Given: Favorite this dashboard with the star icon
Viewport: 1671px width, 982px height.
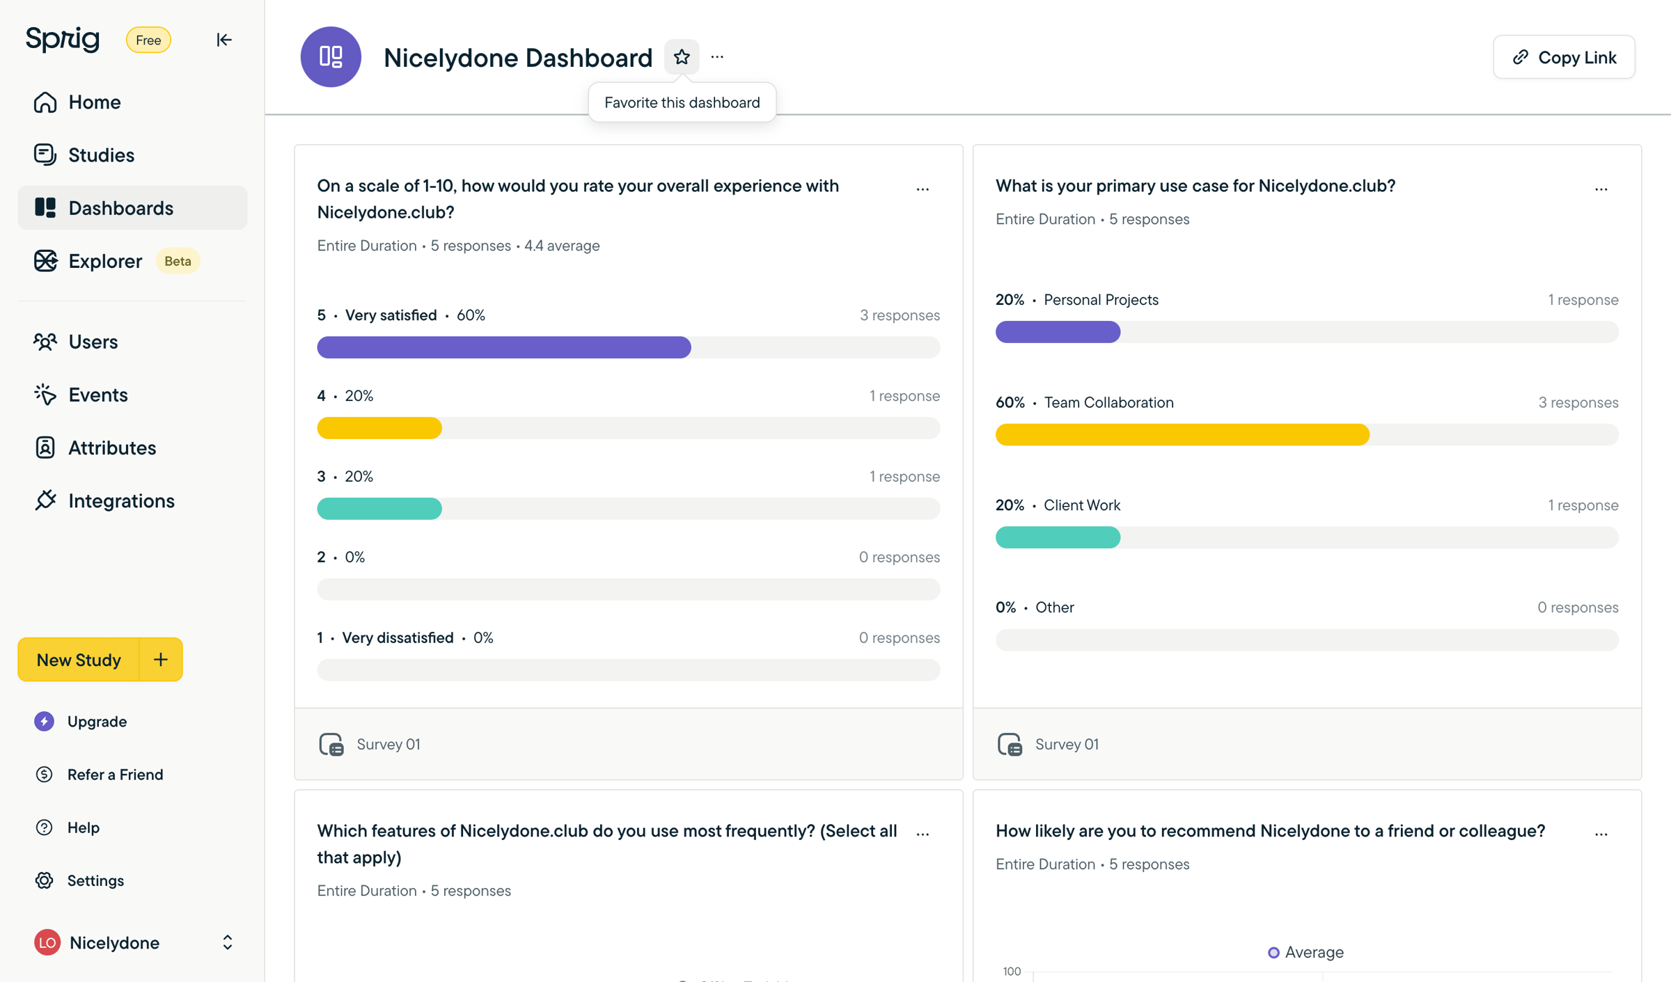Looking at the screenshot, I should coord(681,56).
